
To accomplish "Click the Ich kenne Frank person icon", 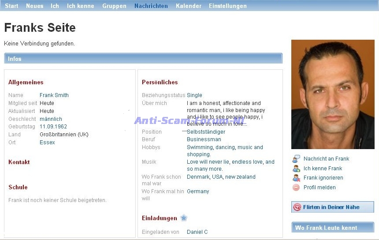I will (x=296, y=169).
